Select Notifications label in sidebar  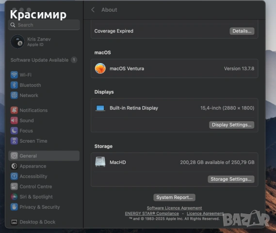(33, 110)
